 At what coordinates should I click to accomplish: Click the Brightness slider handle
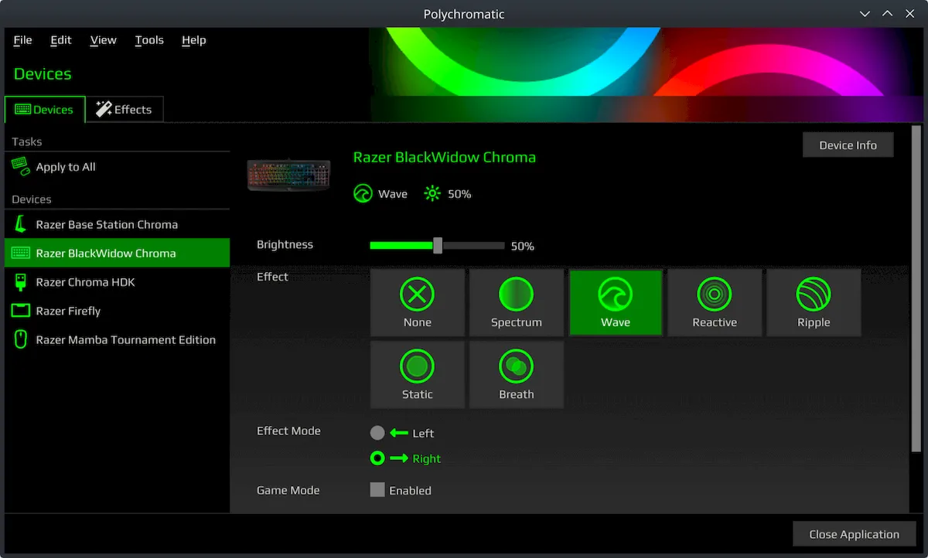pos(438,245)
